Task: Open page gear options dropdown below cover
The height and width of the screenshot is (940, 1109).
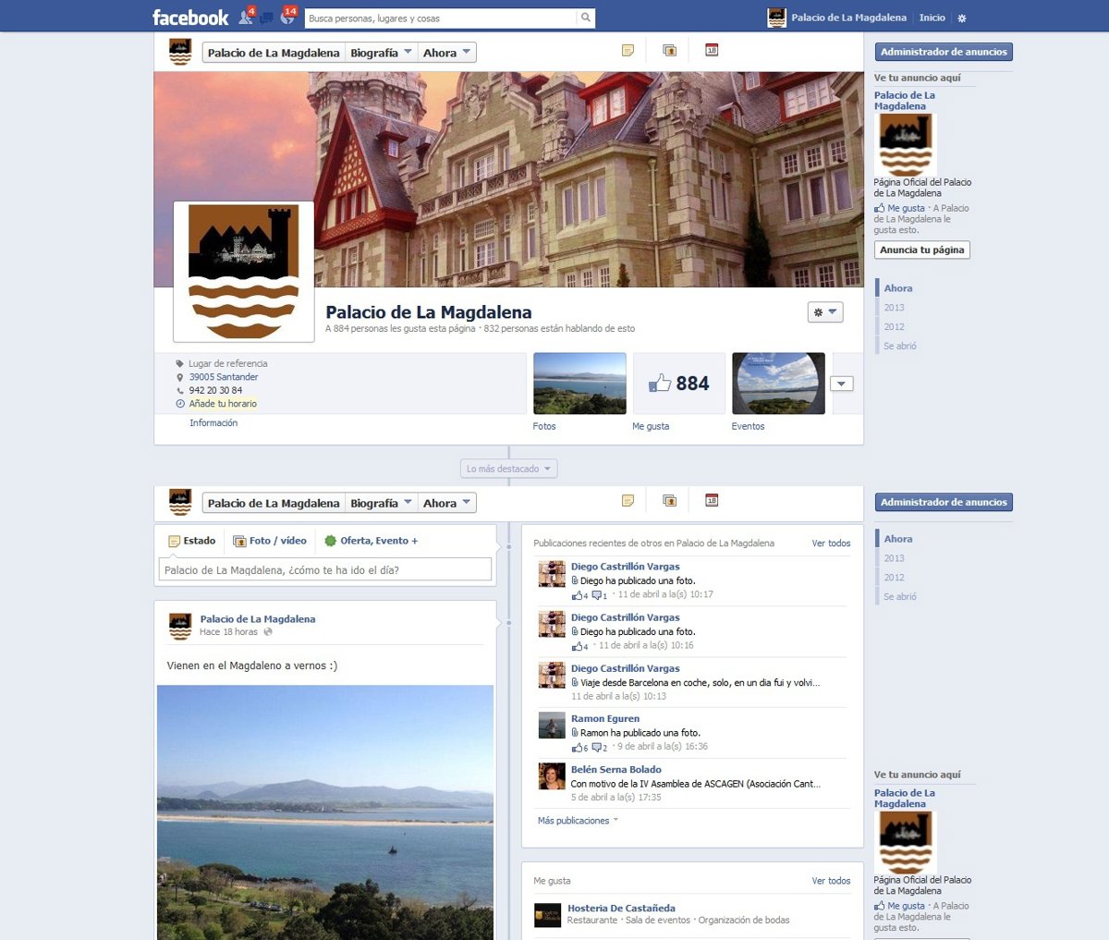Action: (824, 312)
